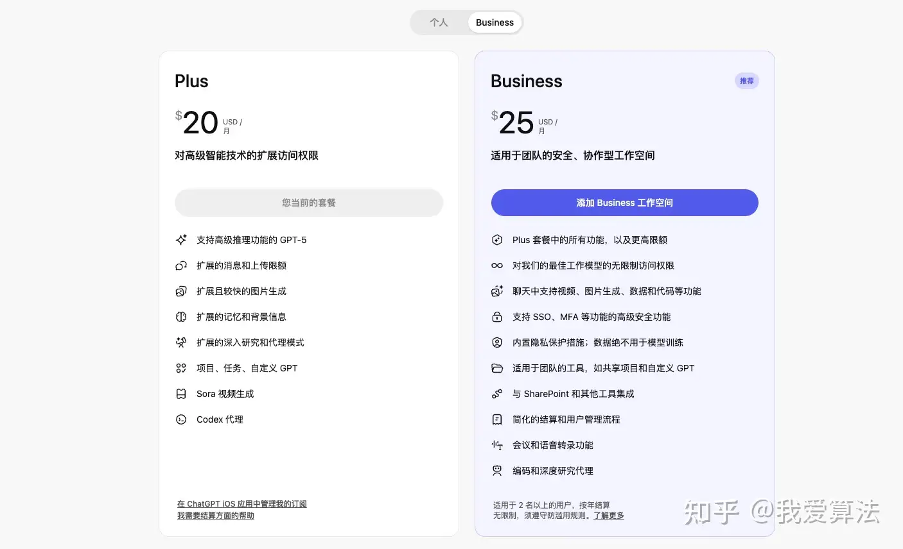This screenshot has width=903, height=549.
Task: Click the chat bubbles icon for 扩展的消息和上传限额
Action: (181, 266)
